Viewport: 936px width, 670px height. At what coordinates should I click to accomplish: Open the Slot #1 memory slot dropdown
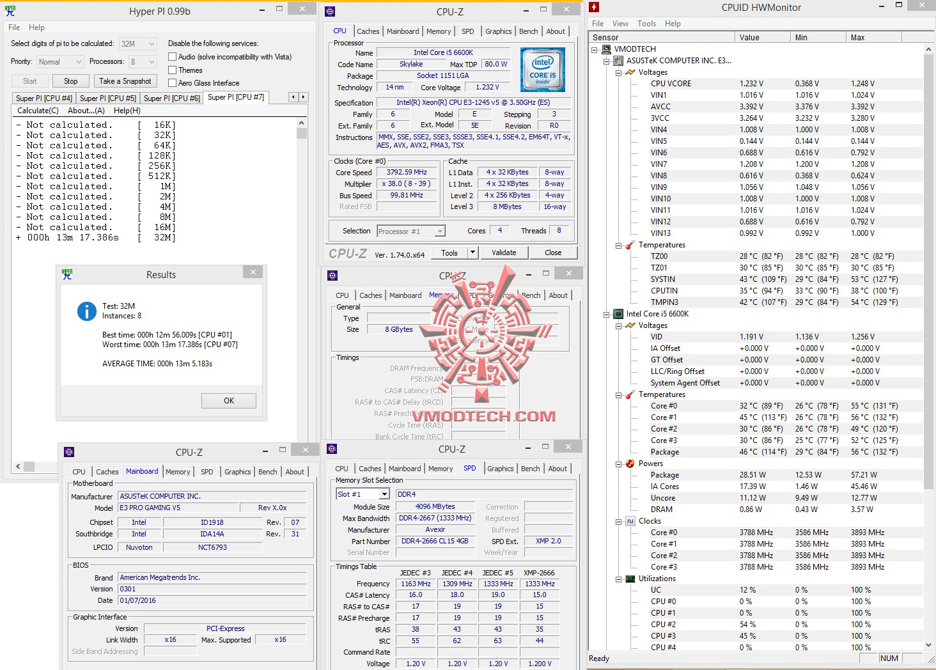point(363,494)
